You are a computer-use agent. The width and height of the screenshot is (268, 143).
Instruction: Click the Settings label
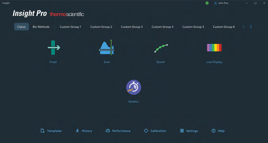coord(192,131)
